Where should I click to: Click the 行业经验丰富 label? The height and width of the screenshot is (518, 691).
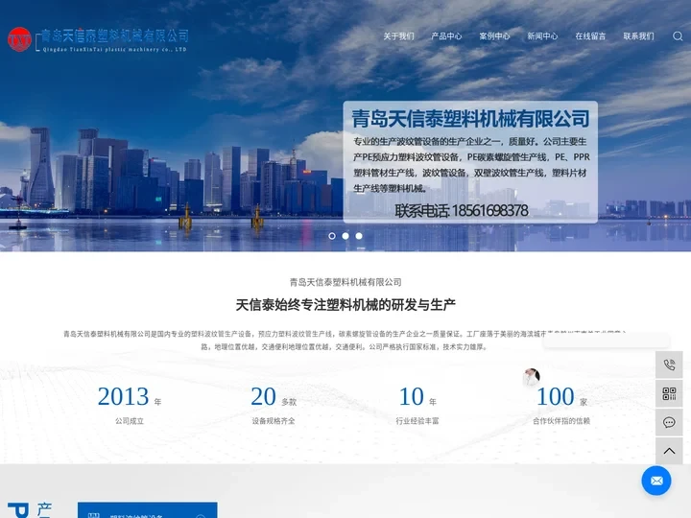click(x=417, y=421)
